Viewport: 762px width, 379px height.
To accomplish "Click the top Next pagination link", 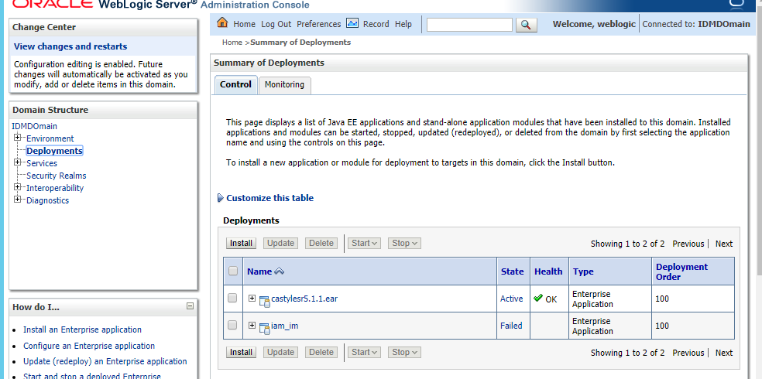I will point(723,244).
